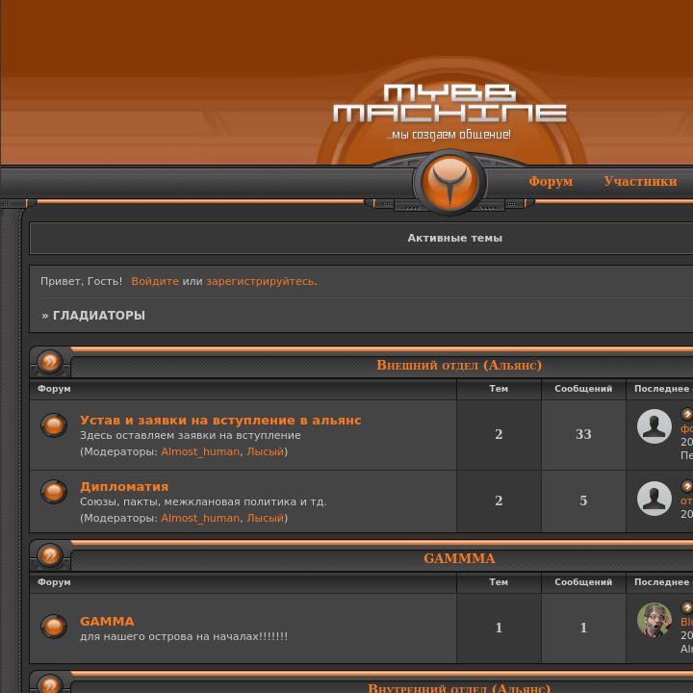Click the round orange emblem in navigation bar
The height and width of the screenshot is (693, 693).
[x=449, y=182]
